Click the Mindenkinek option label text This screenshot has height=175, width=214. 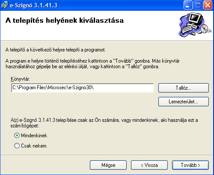pyautogui.click(x=34, y=136)
